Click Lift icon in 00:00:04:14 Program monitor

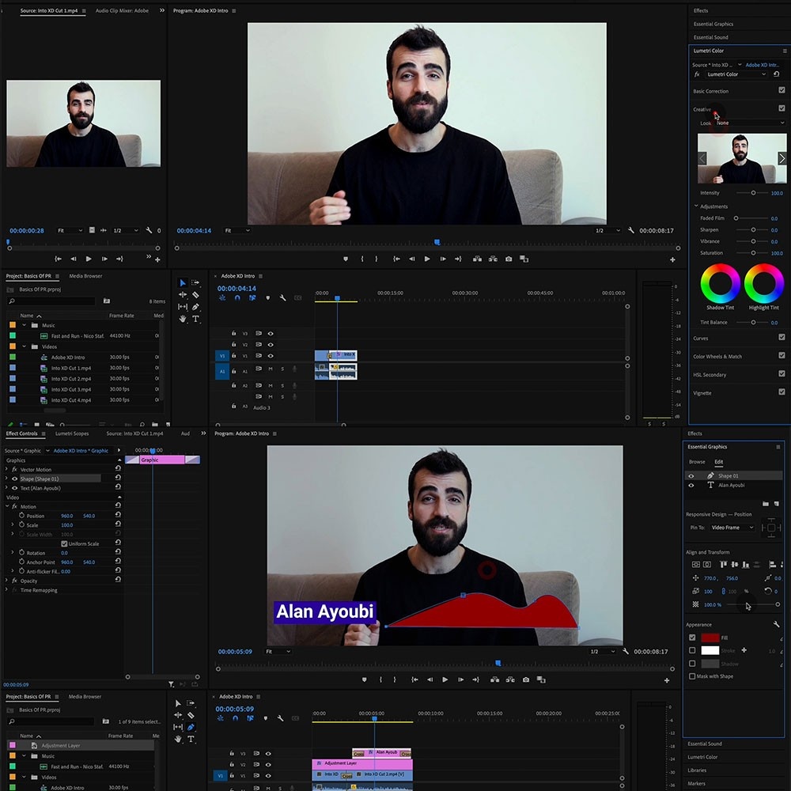click(477, 259)
